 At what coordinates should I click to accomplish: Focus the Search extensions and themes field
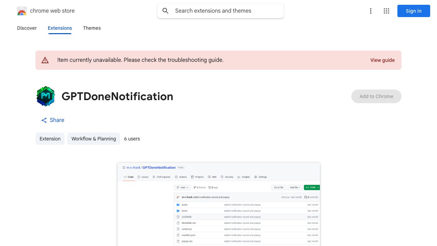tap(225, 11)
